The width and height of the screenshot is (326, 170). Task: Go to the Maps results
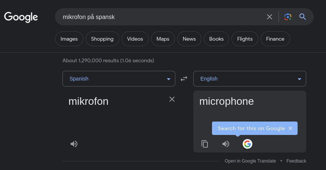tap(163, 39)
